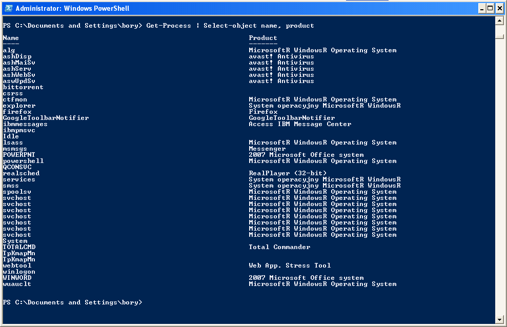This screenshot has width=507, height=327.
Task: Click the 'wuauclt' process name
Action: [x=17, y=284]
